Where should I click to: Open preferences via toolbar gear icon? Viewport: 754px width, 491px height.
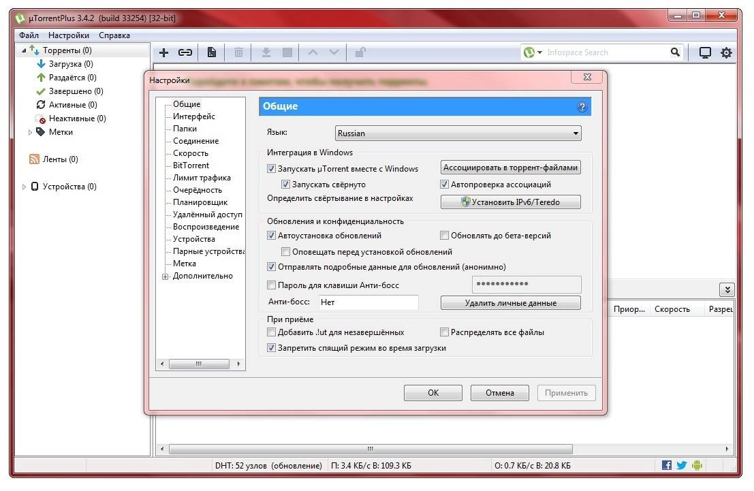click(x=726, y=52)
